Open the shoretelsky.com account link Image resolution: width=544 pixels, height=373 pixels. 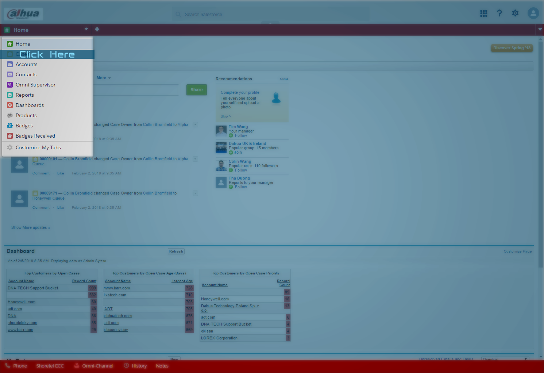click(22, 323)
